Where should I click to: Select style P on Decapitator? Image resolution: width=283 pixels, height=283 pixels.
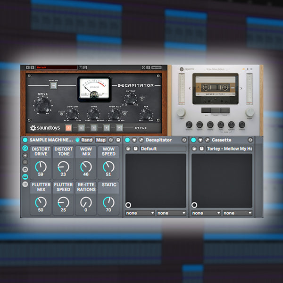(x=119, y=128)
